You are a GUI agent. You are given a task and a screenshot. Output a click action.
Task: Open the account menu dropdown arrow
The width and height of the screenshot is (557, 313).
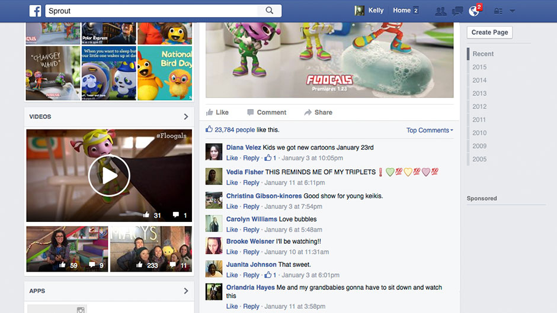pos(513,11)
